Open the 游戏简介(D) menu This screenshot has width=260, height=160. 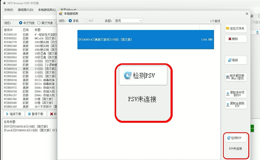coord(26,10)
